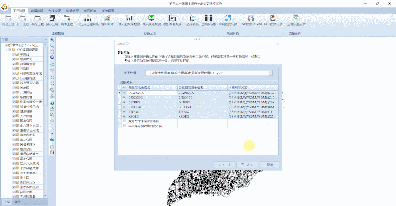Click the 导出图片 icon
The height and width of the screenshot is (206, 396).
point(107,20)
